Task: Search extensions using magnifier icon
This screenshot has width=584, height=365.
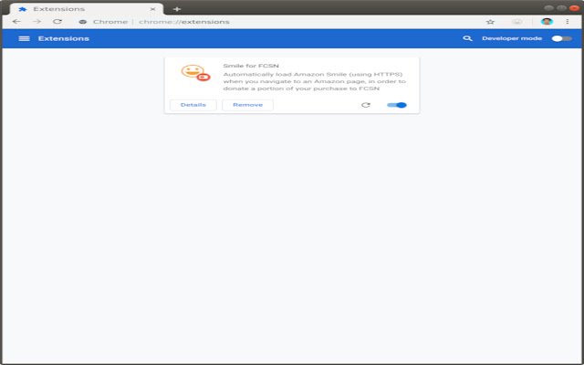Action: pos(467,38)
